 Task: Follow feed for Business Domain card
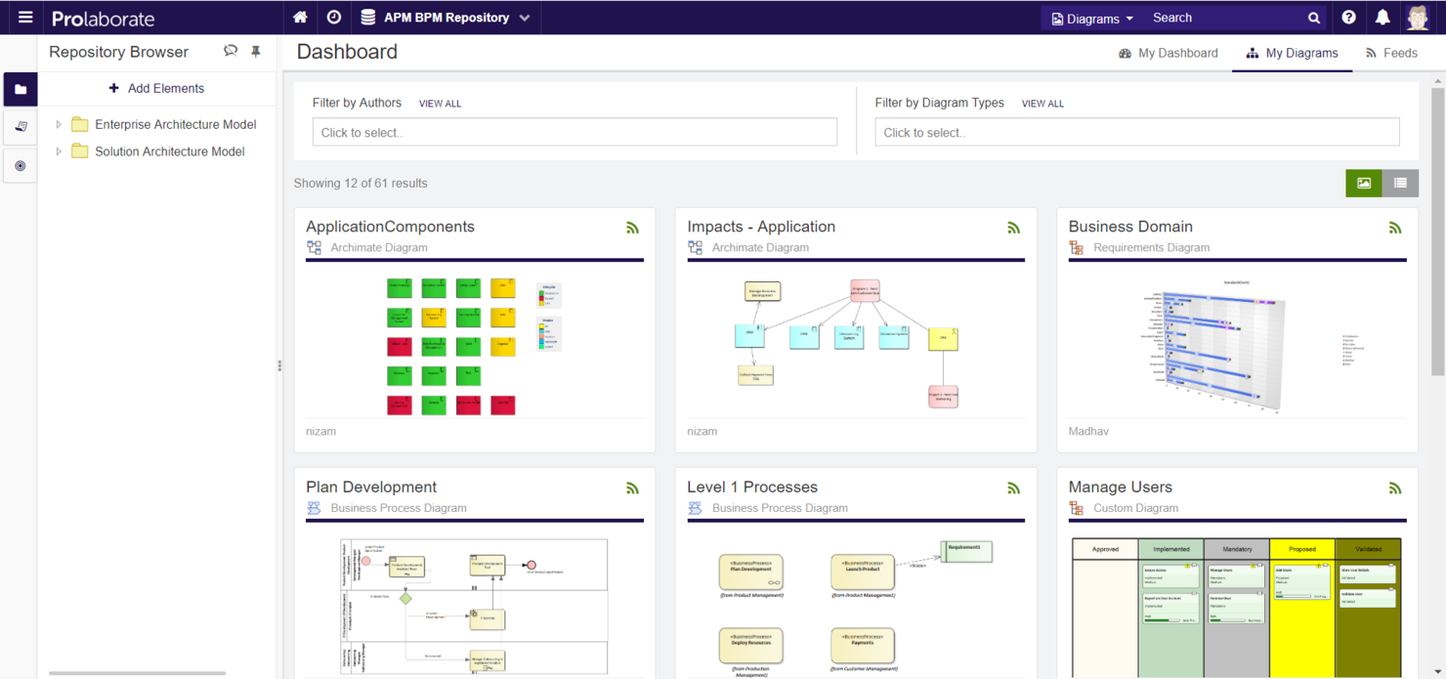(1395, 228)
